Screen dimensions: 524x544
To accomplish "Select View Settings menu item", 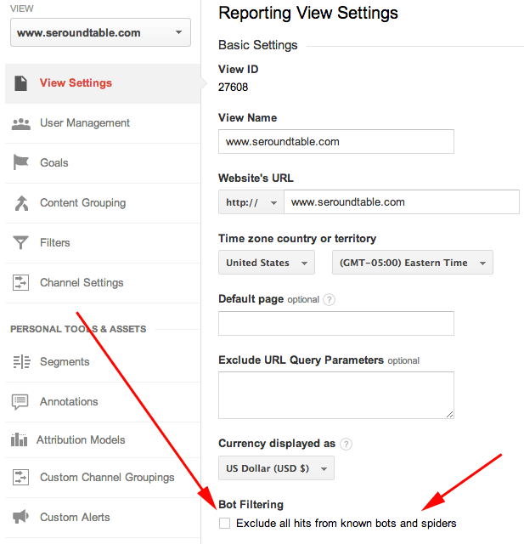I will tap(103, 83).
